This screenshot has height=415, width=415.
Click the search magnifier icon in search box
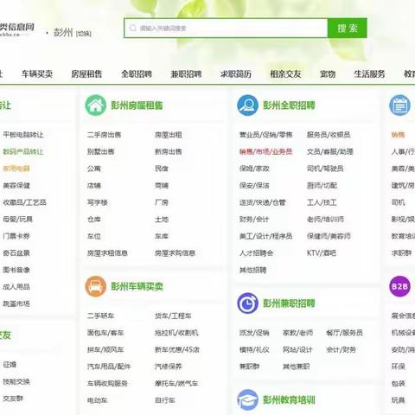tap(133, 28)
